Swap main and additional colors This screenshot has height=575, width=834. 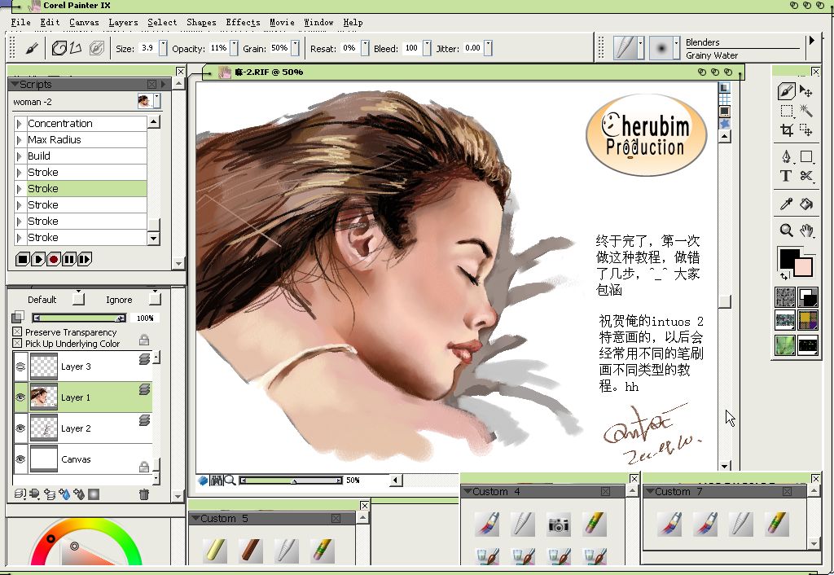click(x=784, y=275)
